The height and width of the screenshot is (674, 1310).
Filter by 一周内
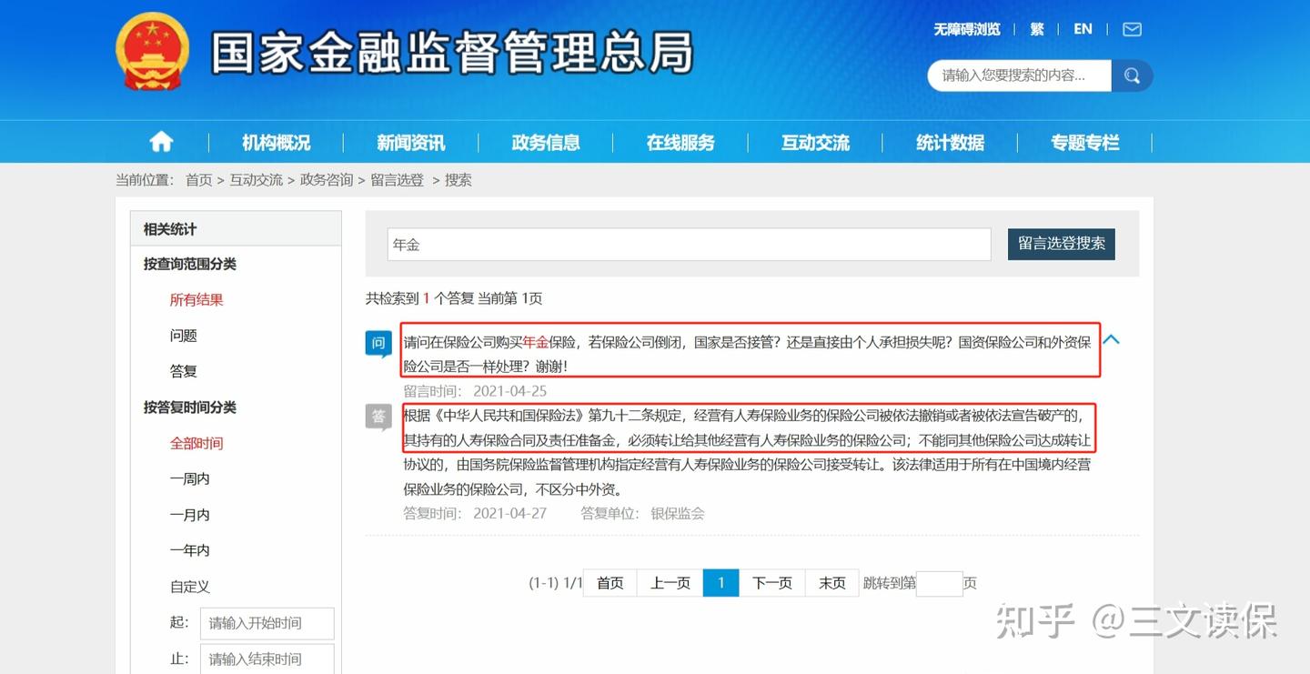[x=189, y=478]
